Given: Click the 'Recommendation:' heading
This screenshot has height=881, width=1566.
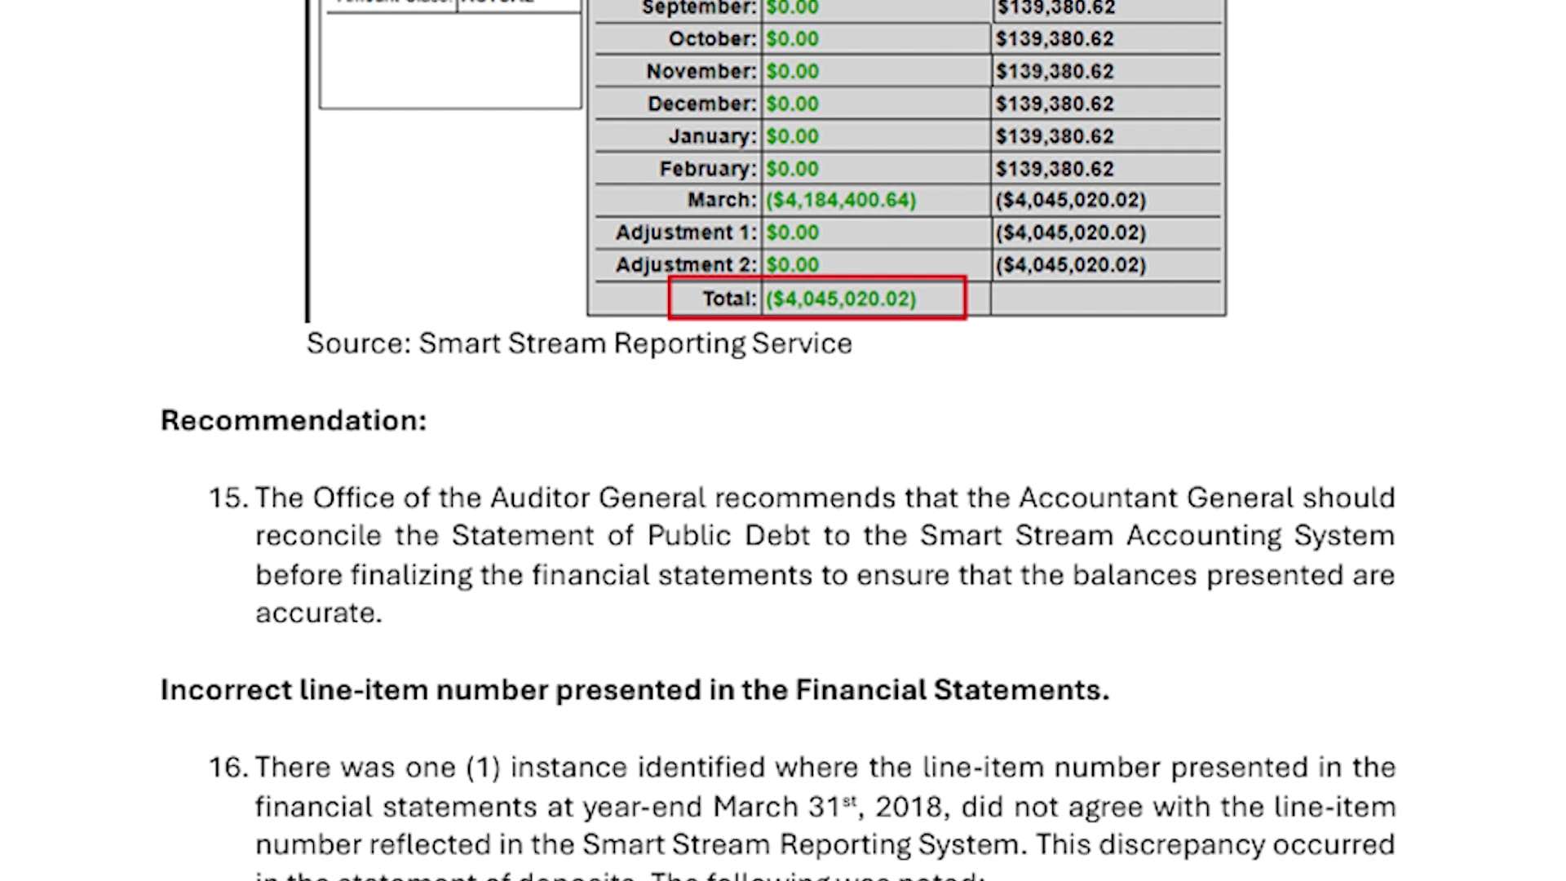Looking at the screenshot, I should pos(294,421).
